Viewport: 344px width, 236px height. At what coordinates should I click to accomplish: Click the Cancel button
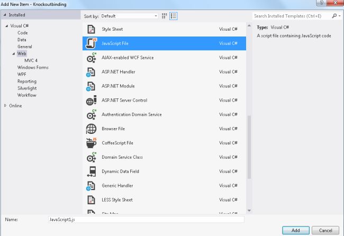pyautogui.click(x=325, y=230)
